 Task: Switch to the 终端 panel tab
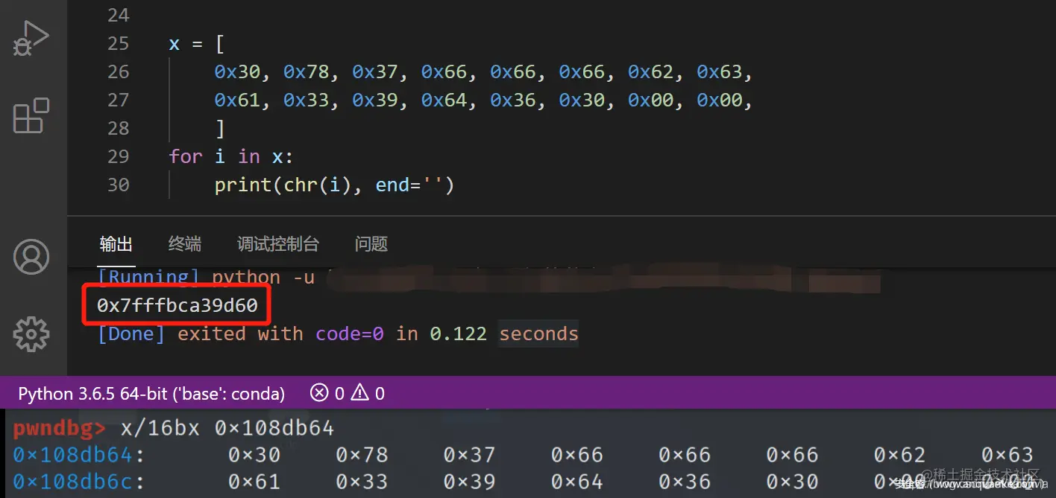pos(185,243)
